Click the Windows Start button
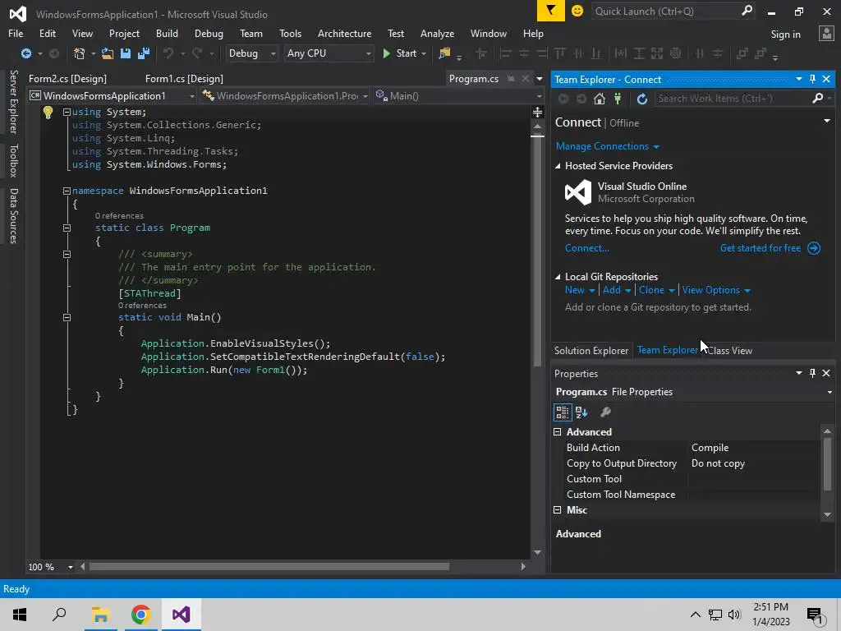 tap(20, 615)
